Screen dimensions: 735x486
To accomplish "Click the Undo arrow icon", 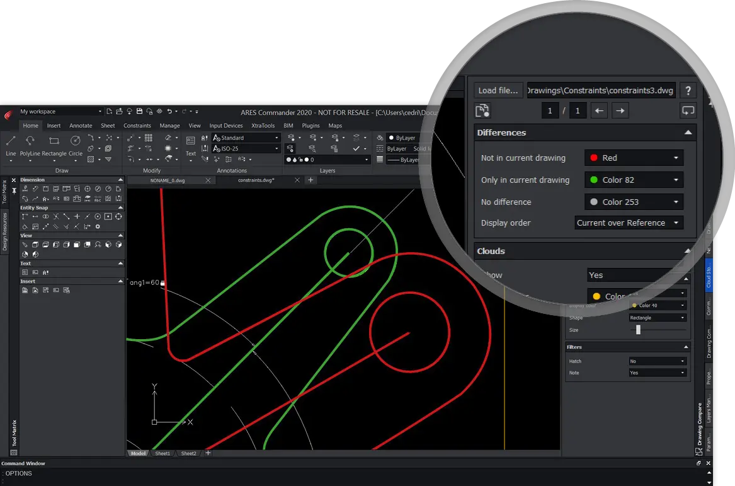I will click(169, 111).
